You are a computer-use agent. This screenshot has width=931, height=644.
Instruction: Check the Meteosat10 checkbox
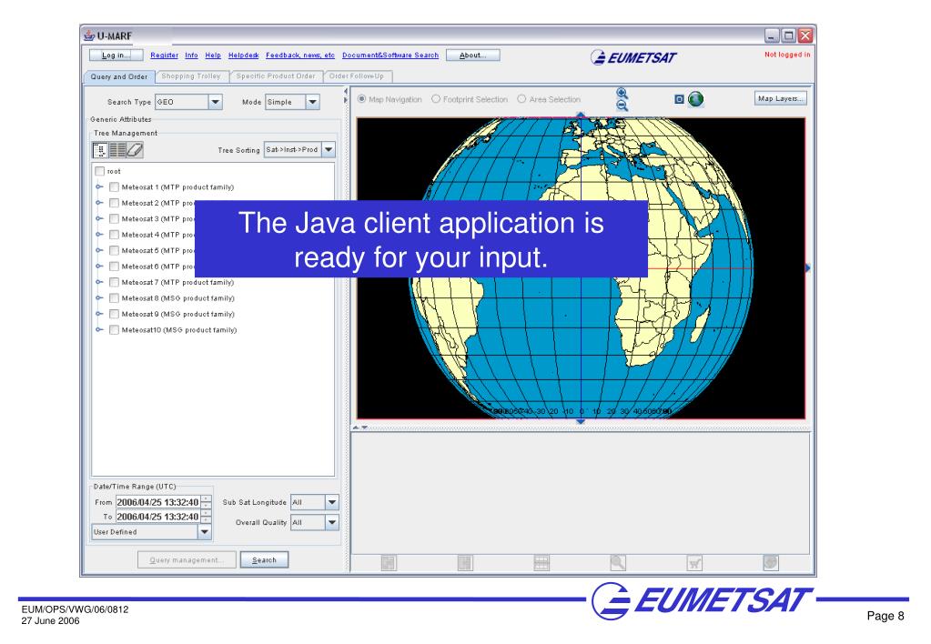coord(114,330)
